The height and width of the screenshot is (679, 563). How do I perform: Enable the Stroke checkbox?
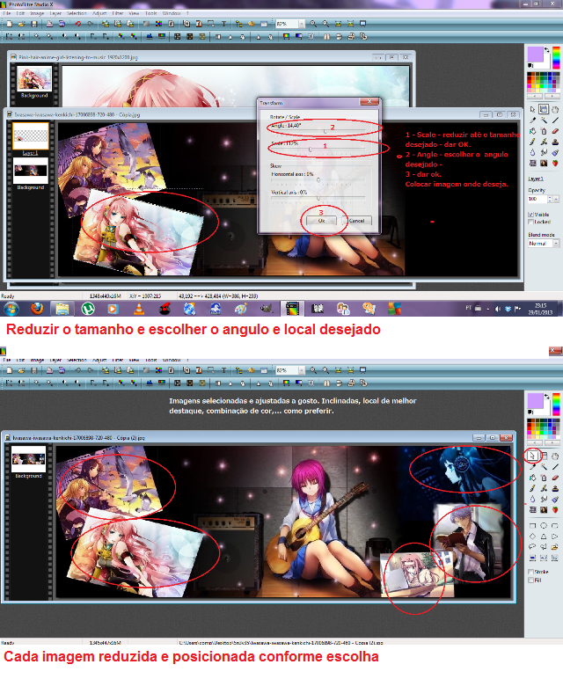pos(530,572)
